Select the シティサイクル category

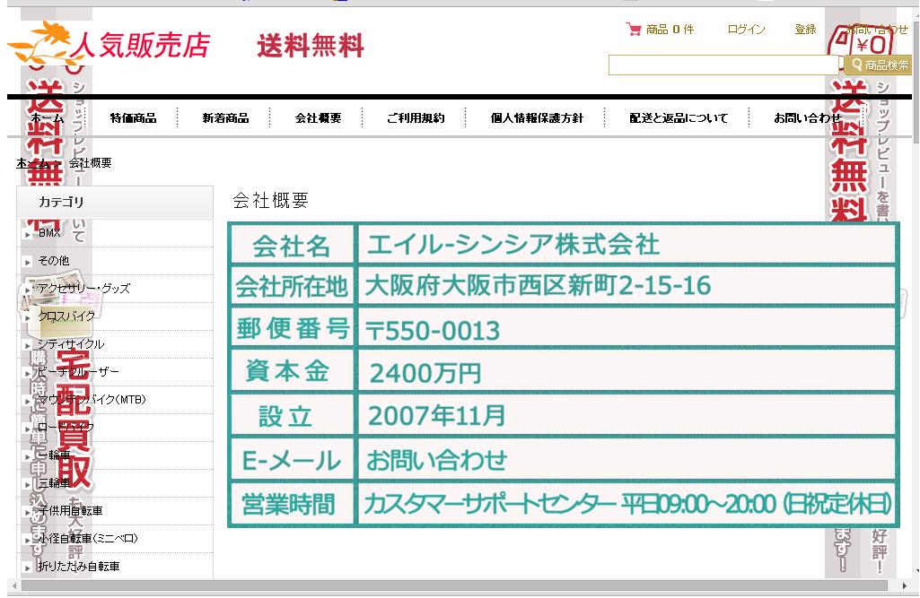point(71,344)
